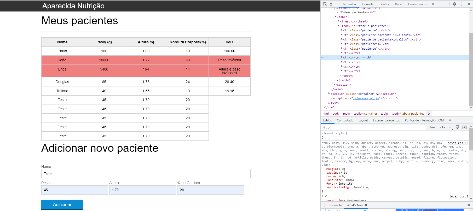Click the elements tree vertical scrollbar
Viewport: 473px width, 211px height.
(471, 69)
